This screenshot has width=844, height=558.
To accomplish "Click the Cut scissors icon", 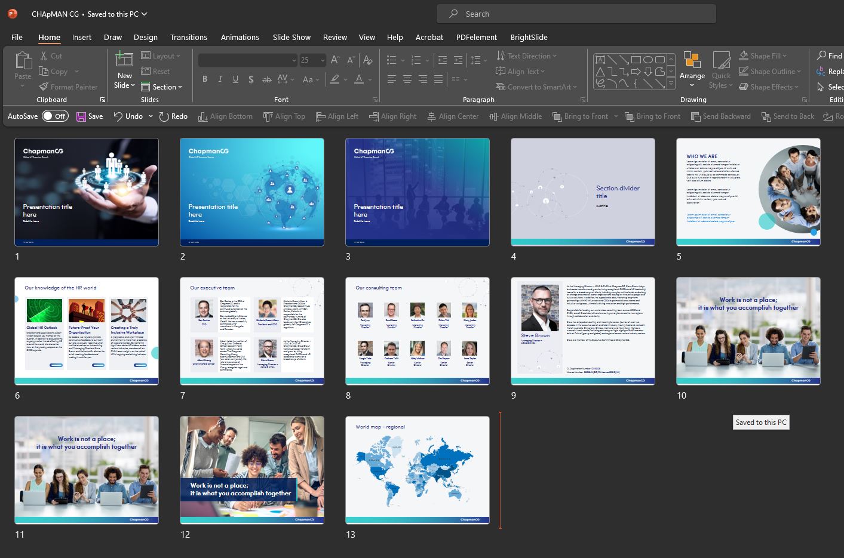I will pos(44,56).
